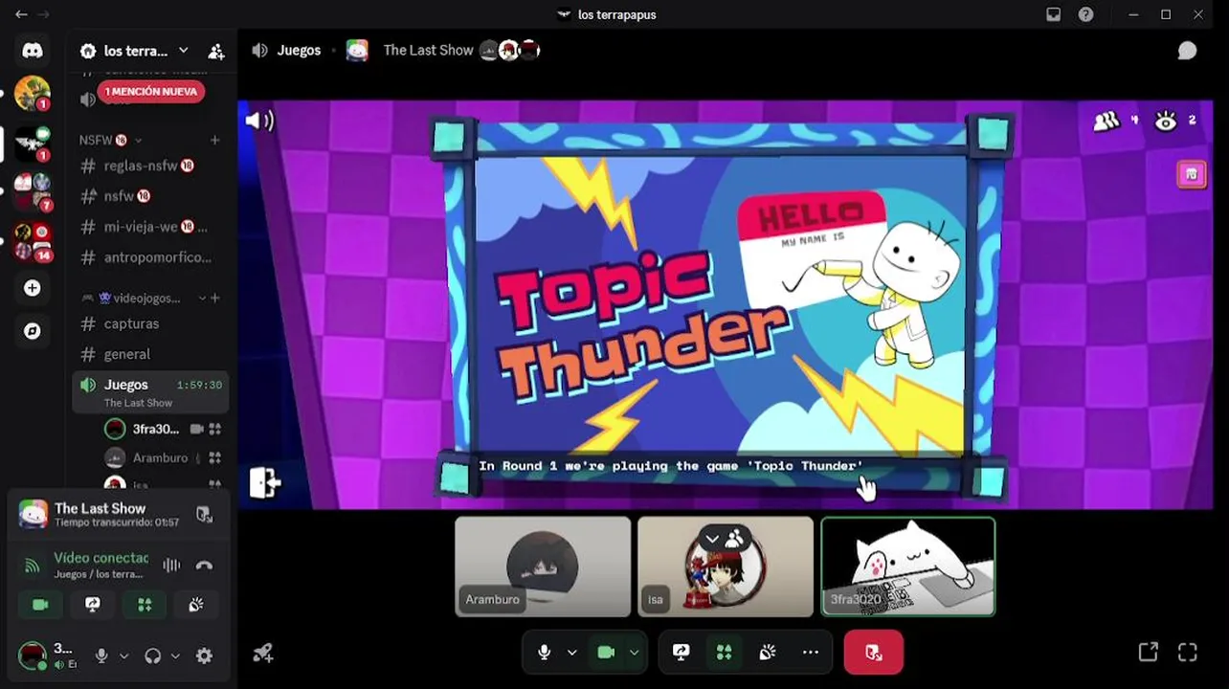Mute the activity speaker volume icon
1229x689 pixels.
click(258, 121)
